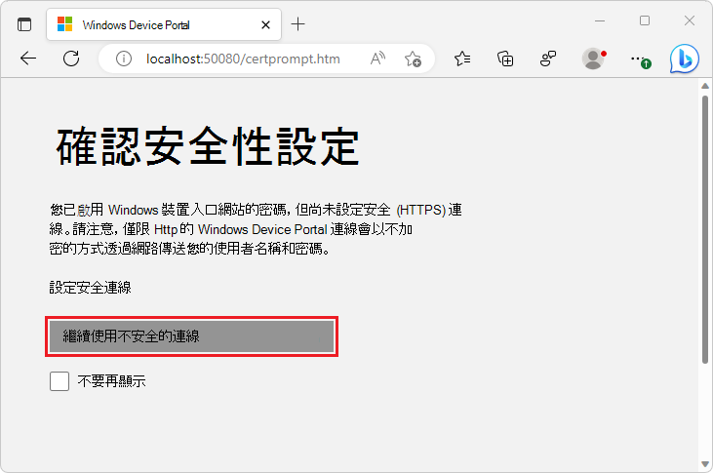Open a new browser tab
The image size is (713, 473).
click(297, 24)
